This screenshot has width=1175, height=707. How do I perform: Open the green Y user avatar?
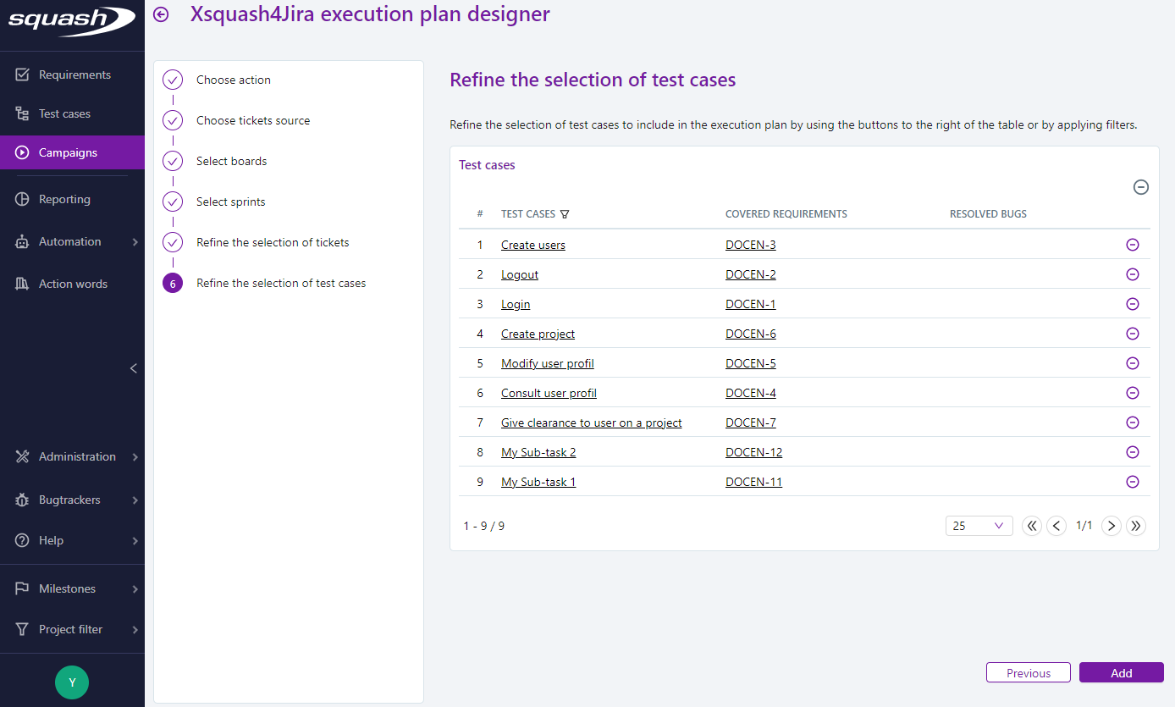click(72, 682)
